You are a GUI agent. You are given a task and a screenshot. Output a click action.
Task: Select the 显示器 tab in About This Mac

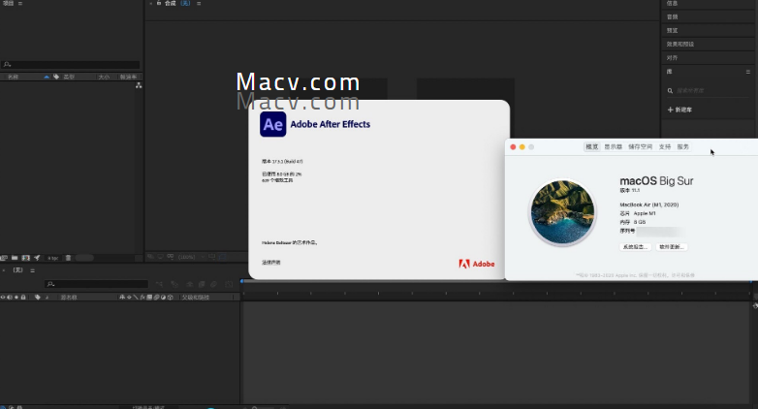point(613,147)
